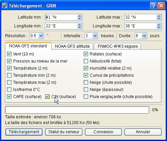167x141 pixels.
Task: Click the app icon in title bar
Action: pyautogui.click(x=5, y=6)
